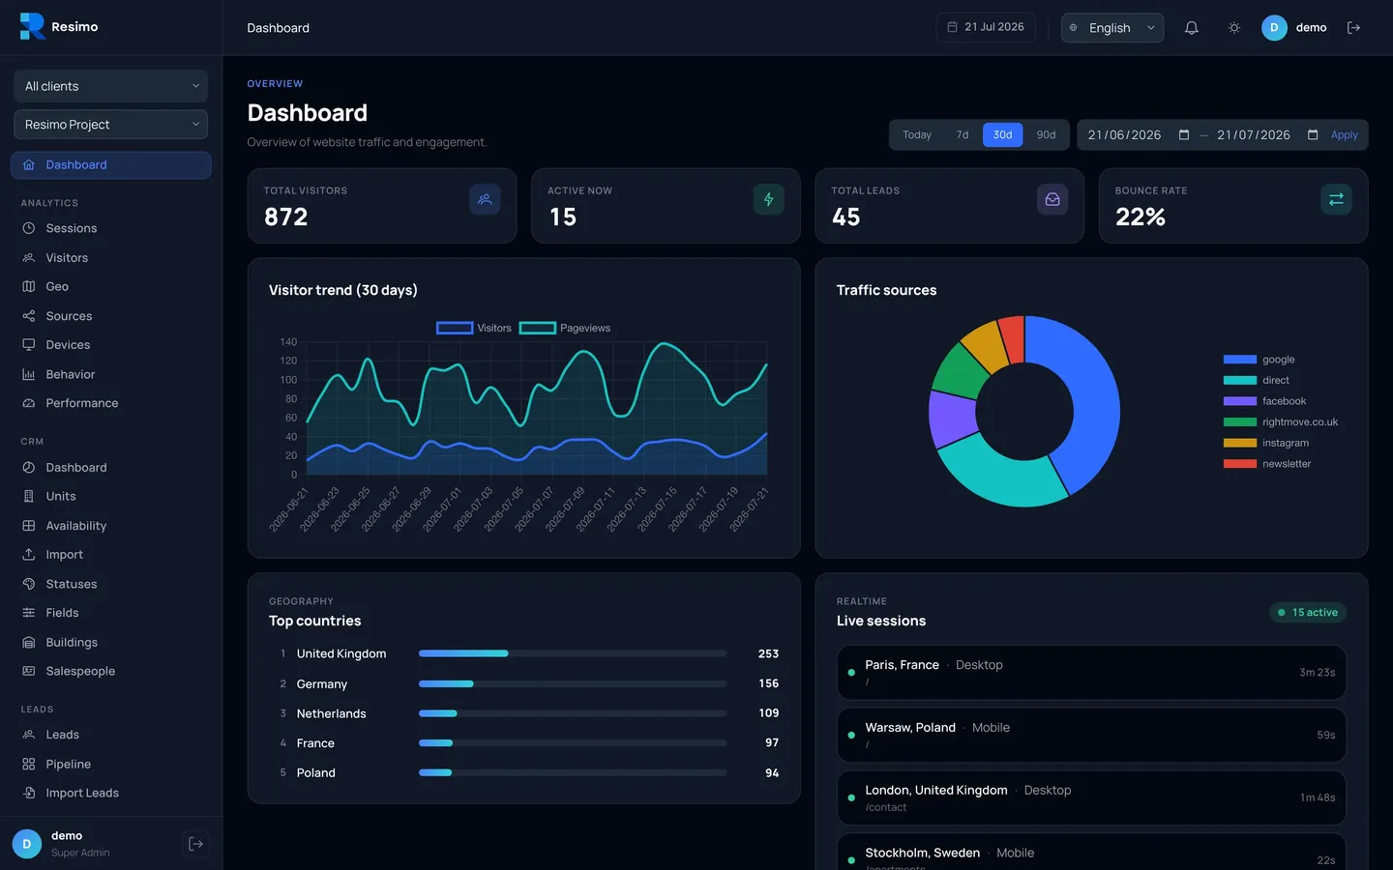This screenshot has height=870, width=1393.
Task: Open Sources in the sidebar
Action: pyautogui.click(x=111, y=316)
